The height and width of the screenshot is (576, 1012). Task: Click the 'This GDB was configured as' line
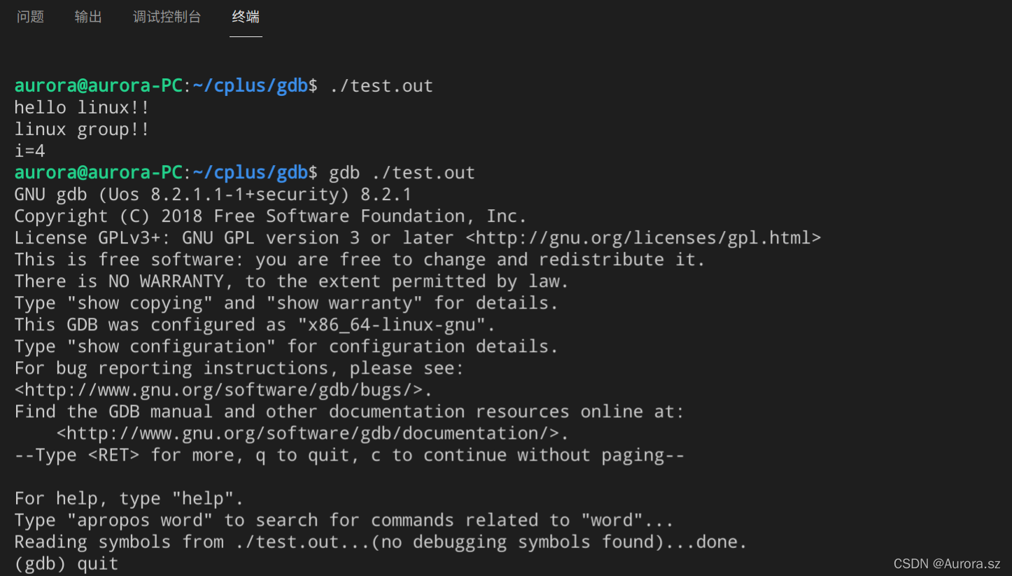click(255, 325)
